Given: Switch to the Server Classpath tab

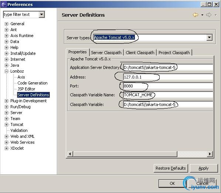Looking at the screenshot, I should click(106, 53).
